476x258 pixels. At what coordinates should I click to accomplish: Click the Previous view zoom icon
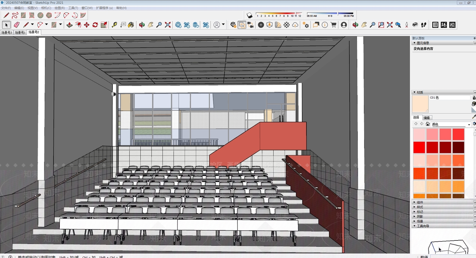click(398, 25)
